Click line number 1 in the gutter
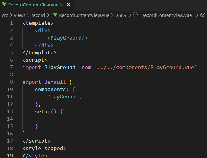The image size is (207, 158). point(11,23)
